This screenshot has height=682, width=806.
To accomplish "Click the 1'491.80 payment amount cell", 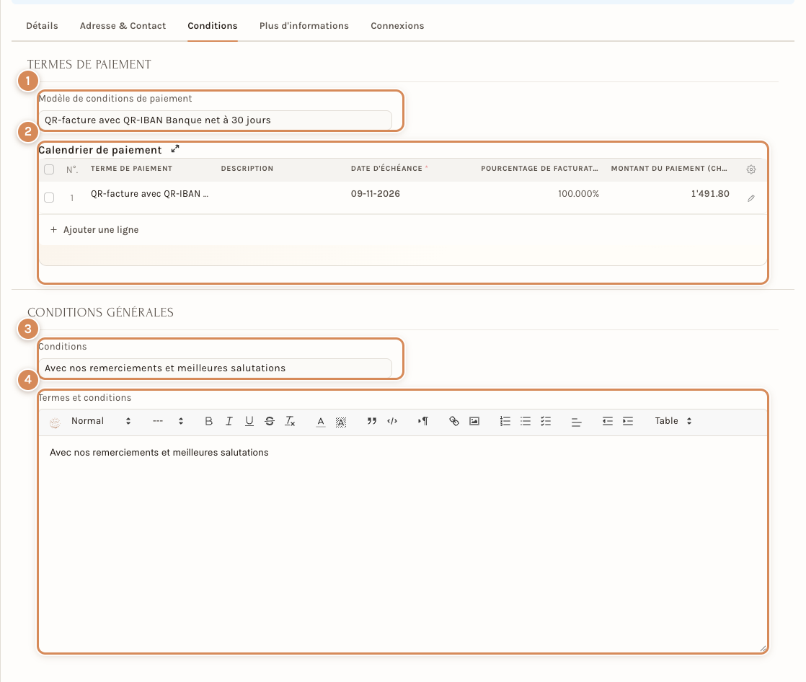I will coord(710,194).
